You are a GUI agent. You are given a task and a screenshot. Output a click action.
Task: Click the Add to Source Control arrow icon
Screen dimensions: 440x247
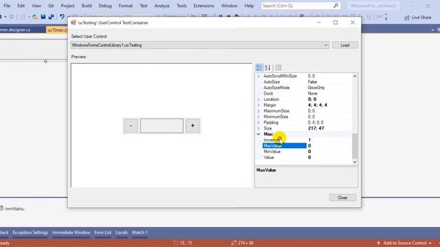click(378, 243)
